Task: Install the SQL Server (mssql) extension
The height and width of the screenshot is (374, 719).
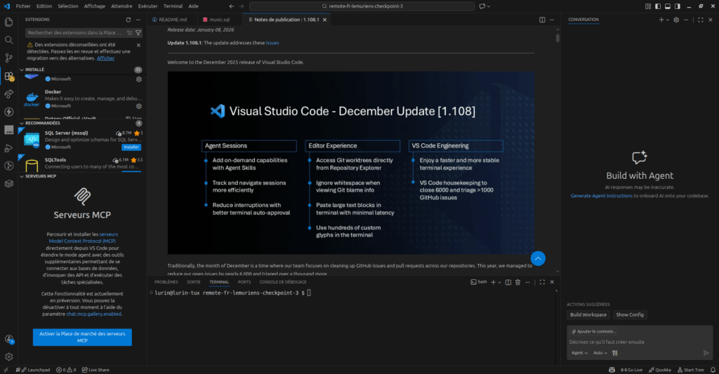Action: click(x=131, y=147)
